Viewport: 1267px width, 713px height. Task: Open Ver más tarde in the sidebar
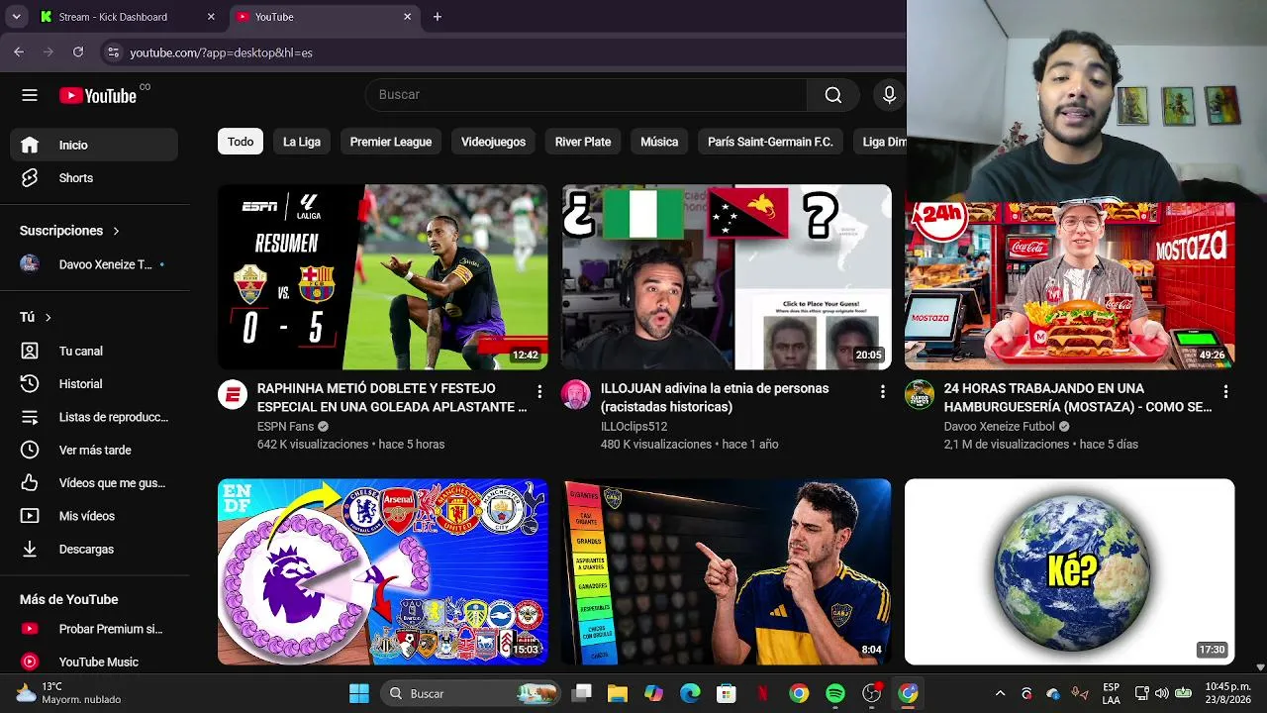tap(94, 450)
